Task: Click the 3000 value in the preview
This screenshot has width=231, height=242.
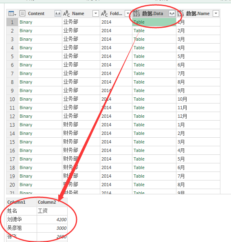Action: click(62, 228)
